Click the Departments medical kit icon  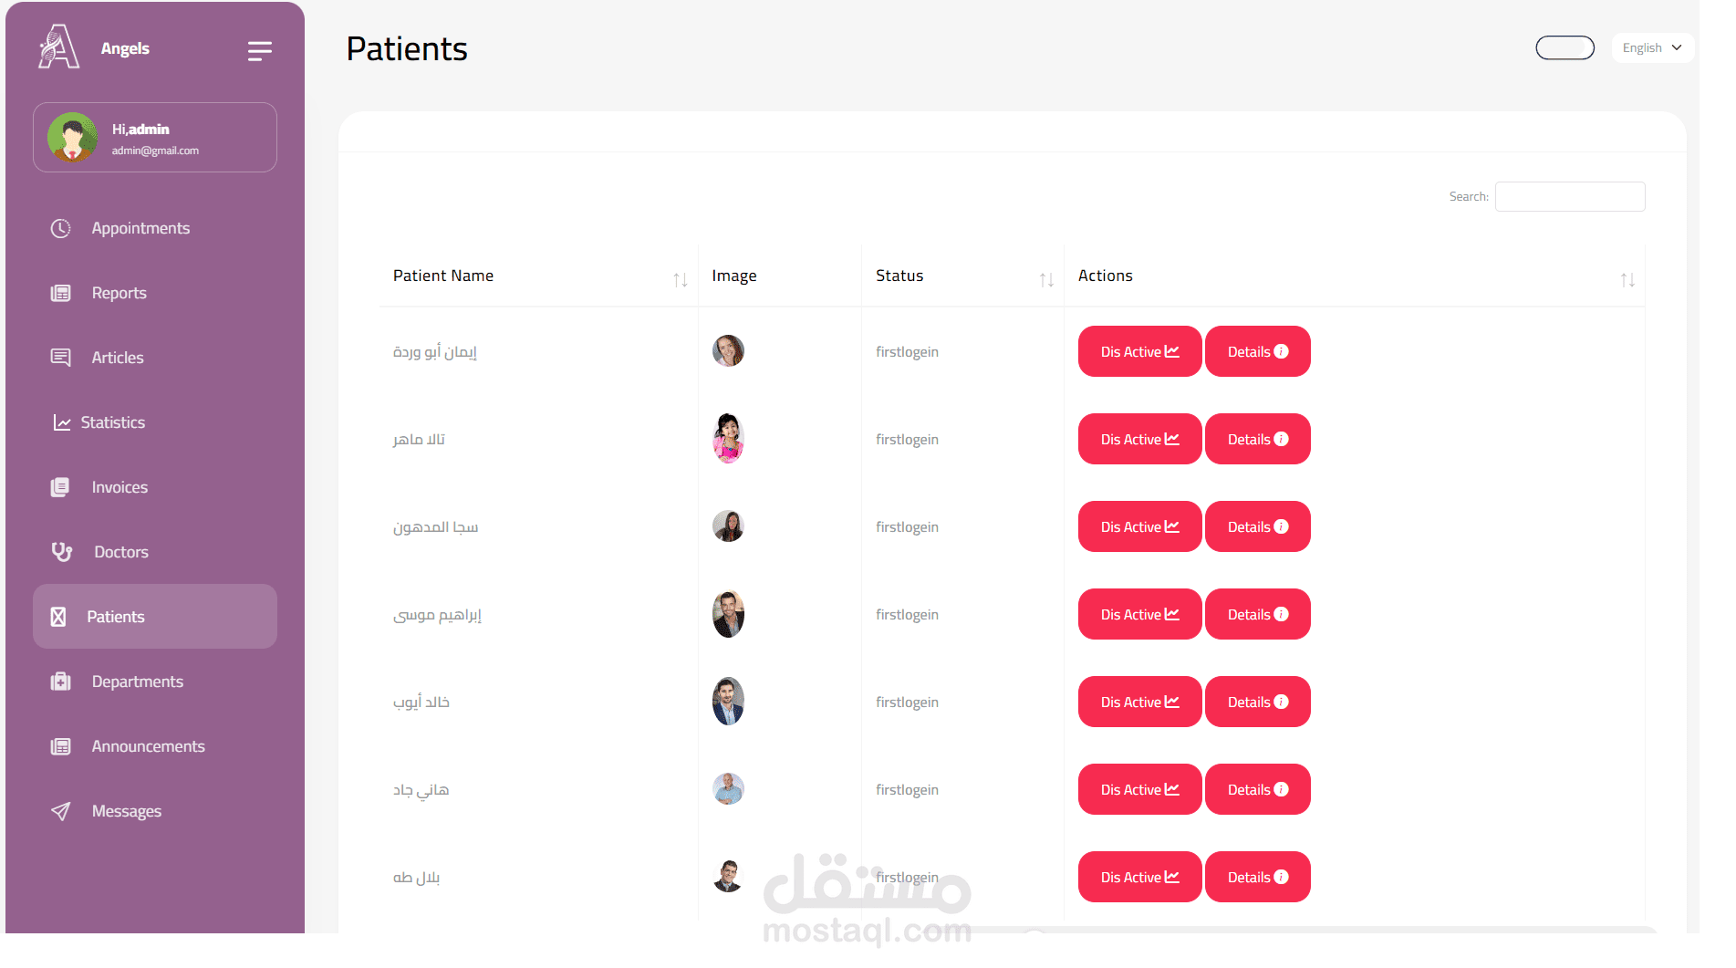tap(60, 682)
